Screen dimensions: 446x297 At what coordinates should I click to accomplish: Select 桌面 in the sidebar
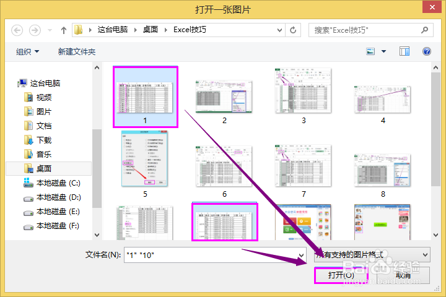click(48, 168)
